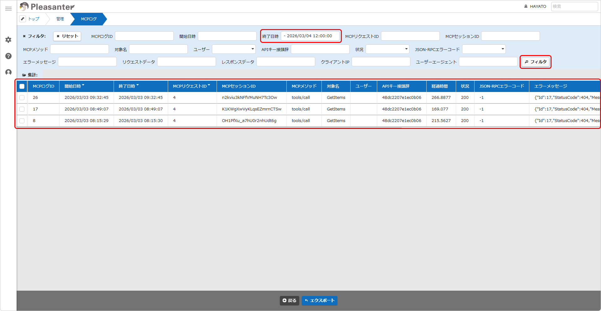Click the 戻る back button
The image size is (601, 311).
290,300
